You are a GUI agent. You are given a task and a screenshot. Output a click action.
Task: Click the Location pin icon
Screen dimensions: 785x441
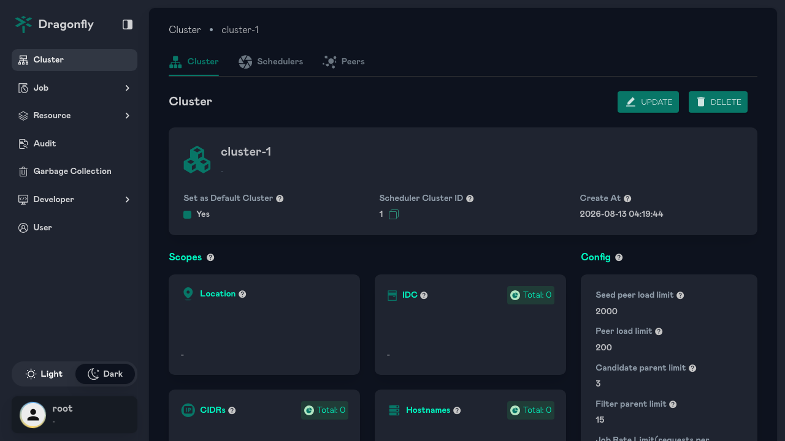coord(188,294)
